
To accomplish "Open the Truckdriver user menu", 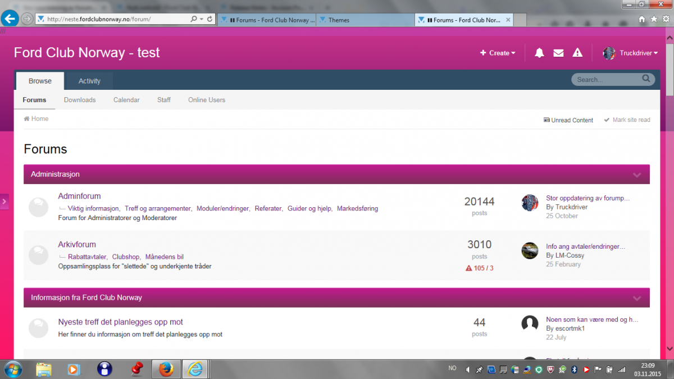I will point(631,53).
